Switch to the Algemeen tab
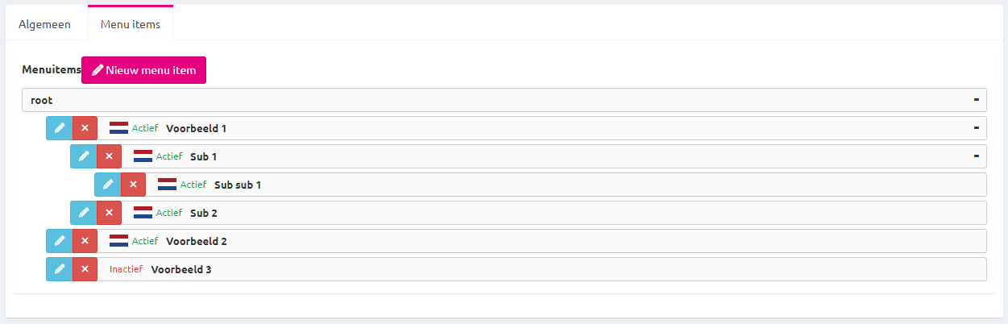The height and width of the screenshot is (324, 1008). [44, 24]
